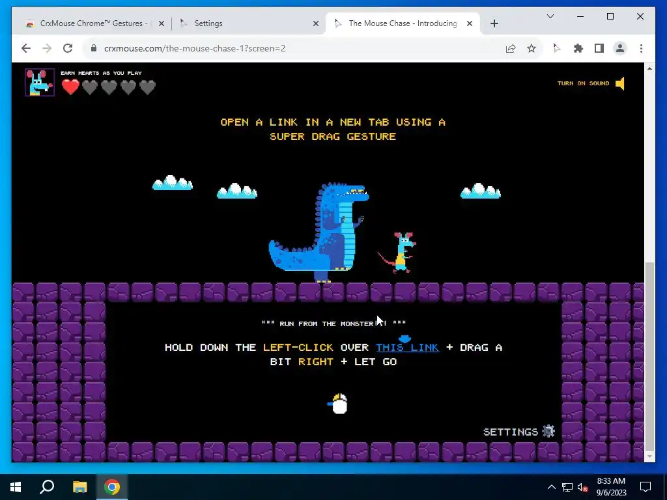Bookmark this tab with the star icon
This screenshot has height=500, width=667.
[532, 48]
